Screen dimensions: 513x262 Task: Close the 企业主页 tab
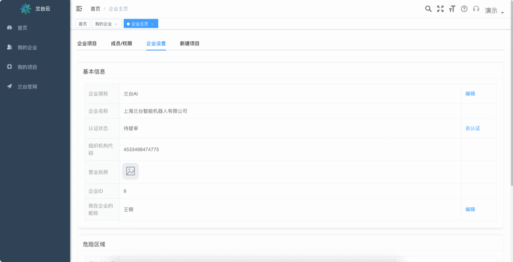click(x=152, y=24)
